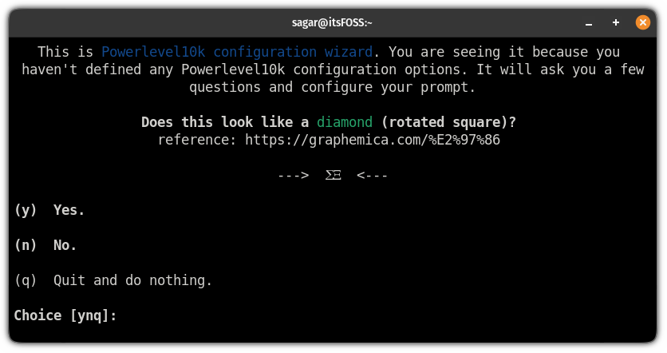Click the sagar@itsFOSS:~ window title

(x=332, y=22)
